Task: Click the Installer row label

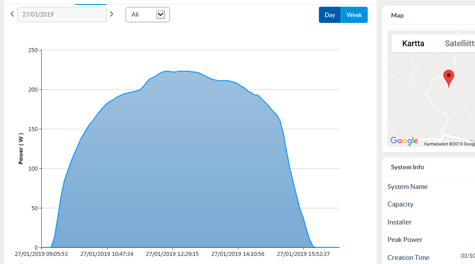Action: [399, 222]
